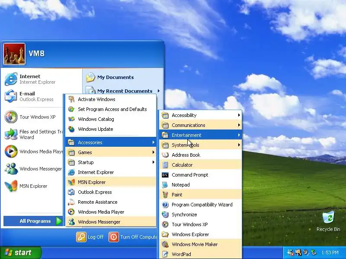Image resolution: width=346 pixels, height=259 pixels.
Task: Click the Activate Windows keys icon
Action: click(x=71, y=99)
